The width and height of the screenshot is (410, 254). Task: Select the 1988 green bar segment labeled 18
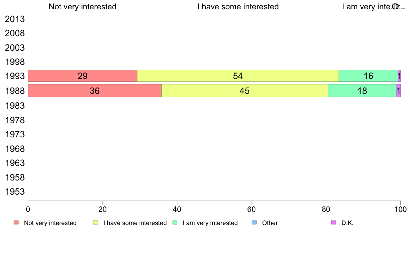(362, 90)
